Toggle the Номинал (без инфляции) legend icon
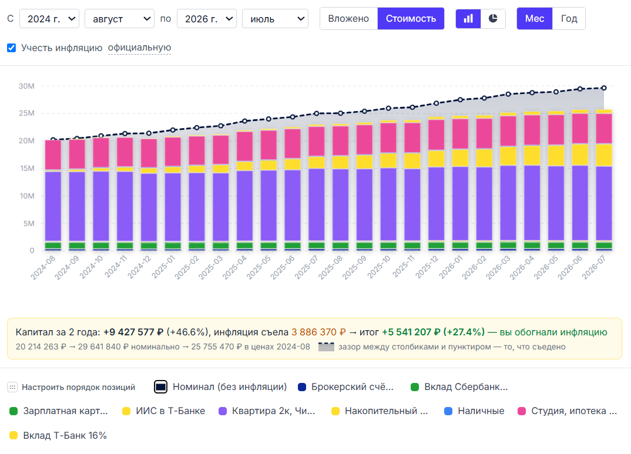This screenshot has height=454, width=631. 160,387
